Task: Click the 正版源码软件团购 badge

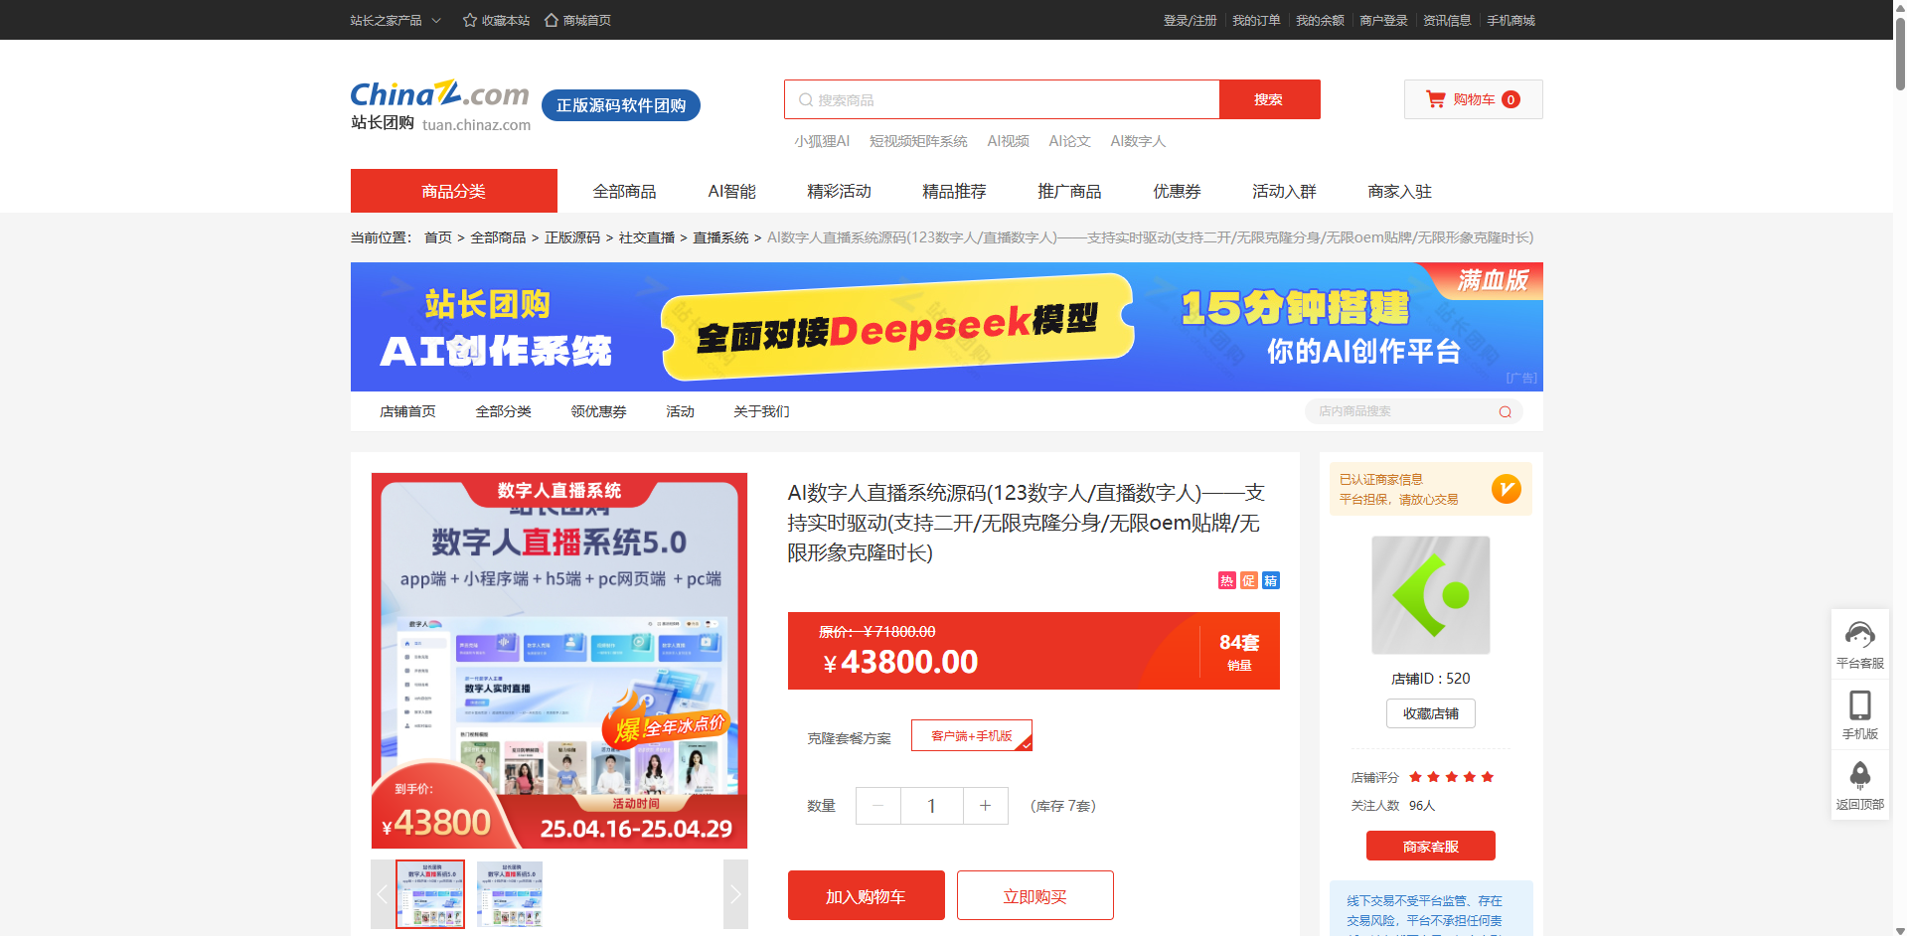Action: 621,105
